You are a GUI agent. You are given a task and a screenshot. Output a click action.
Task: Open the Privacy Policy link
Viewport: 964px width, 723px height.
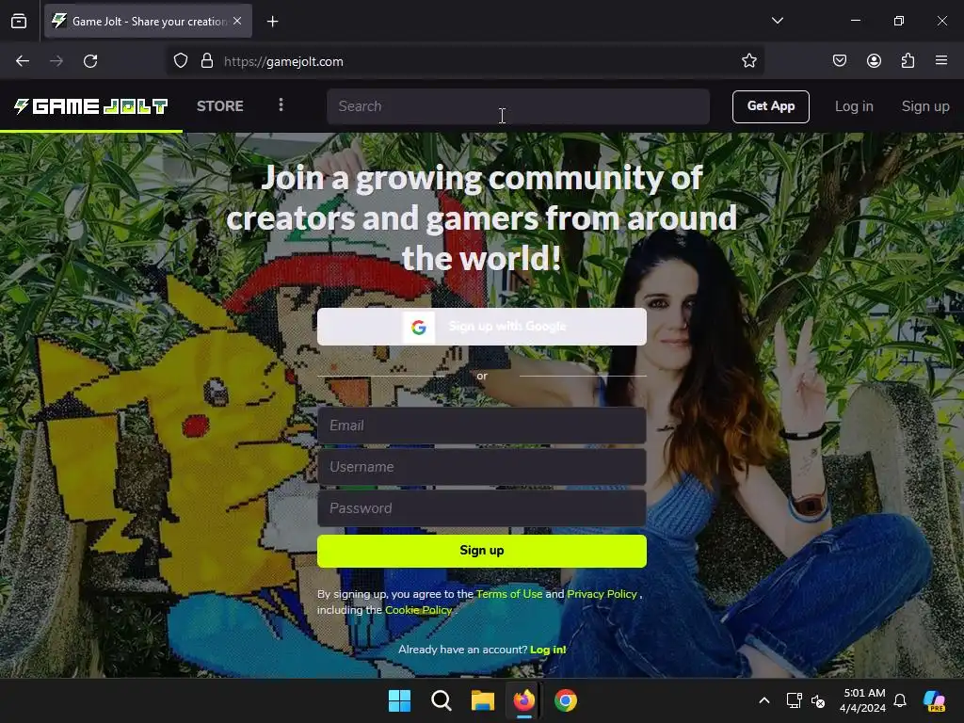pyautogui.click(x=602, y=594)
